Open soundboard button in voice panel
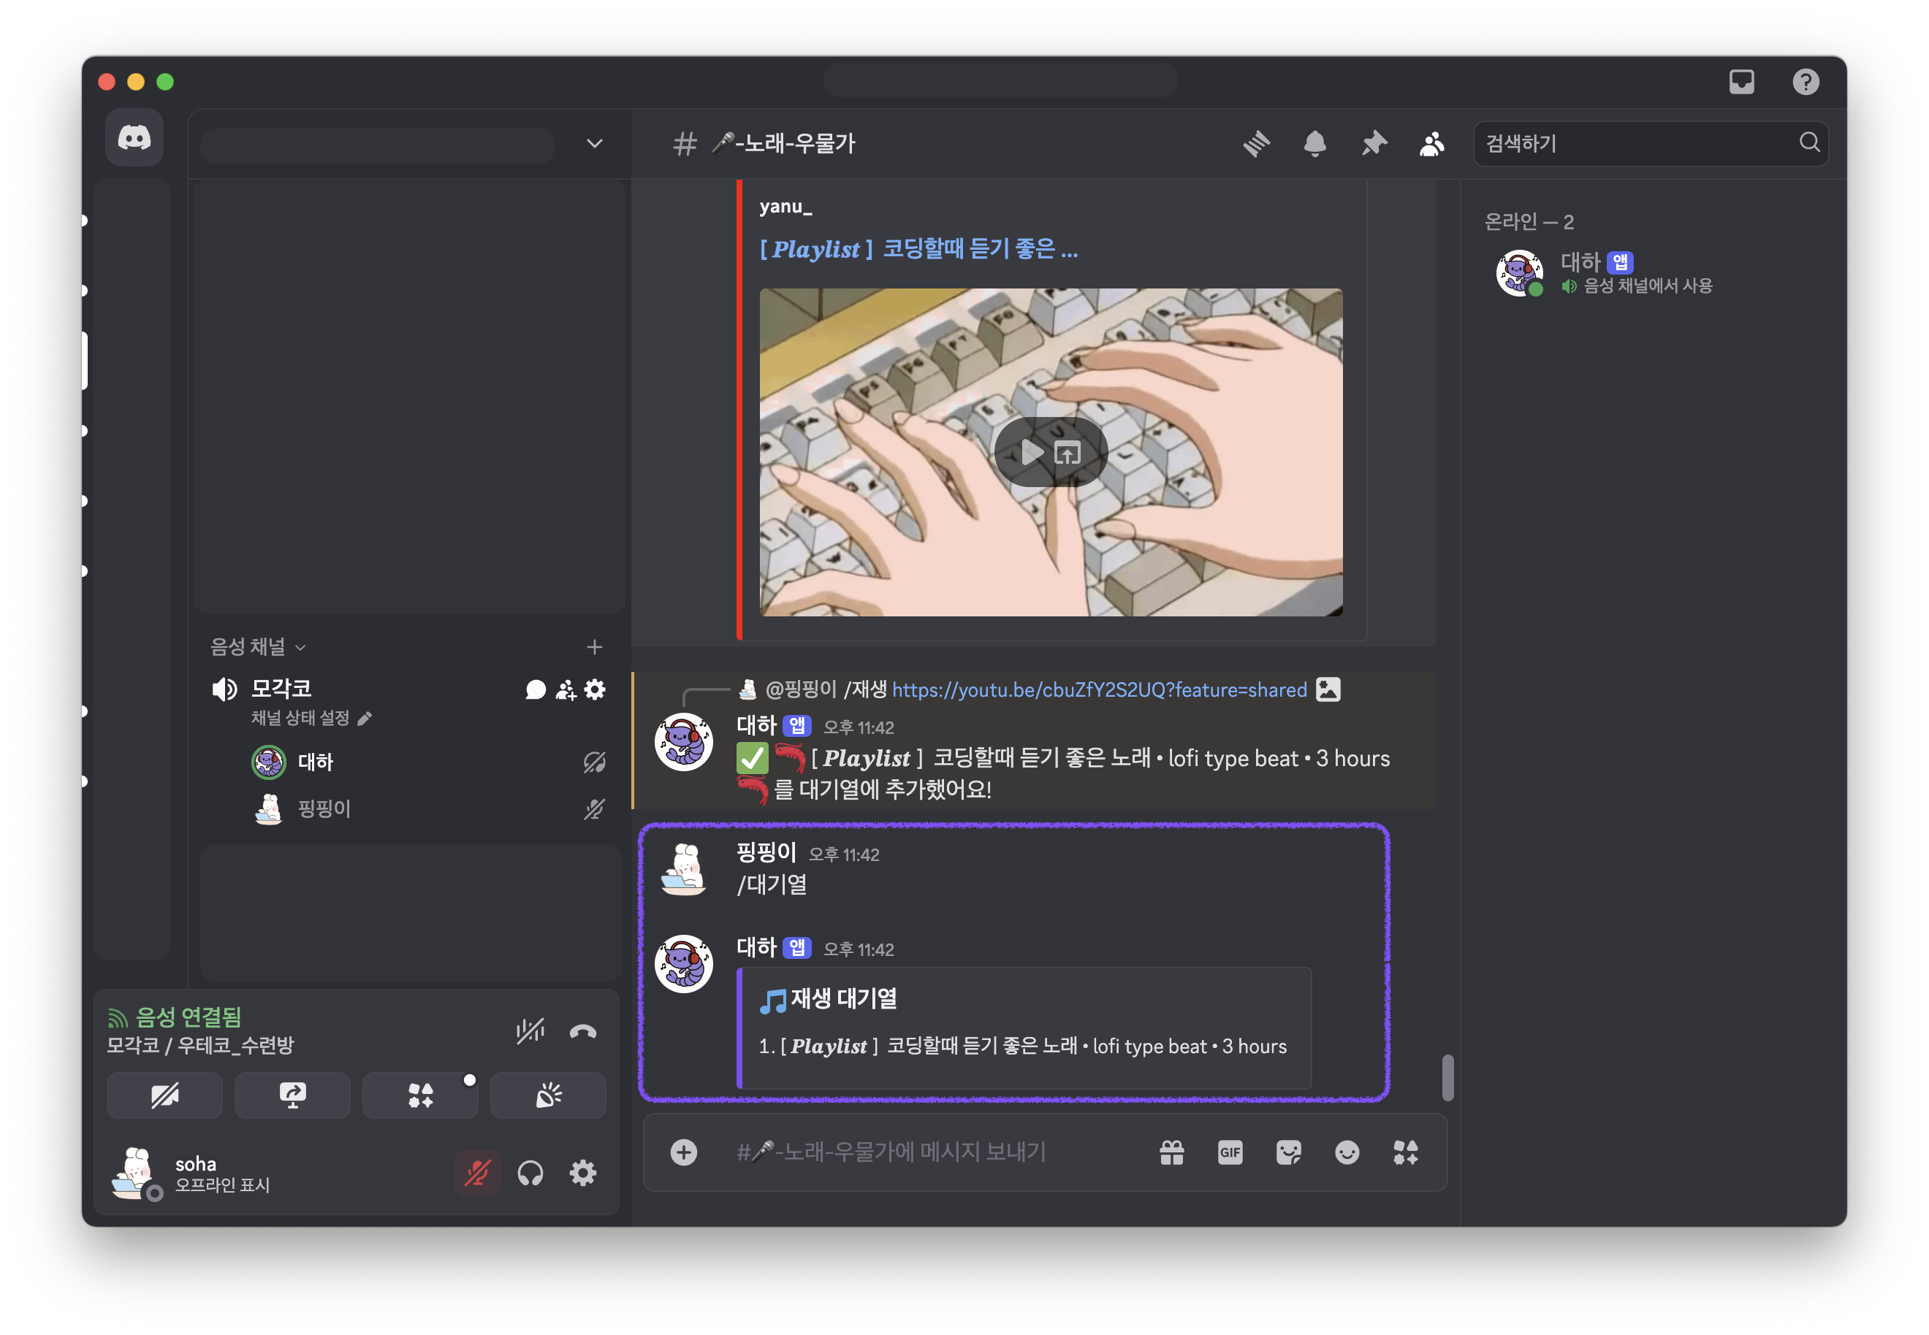Screen dimensions: 1929x1335 click(x=548, y=1095)
